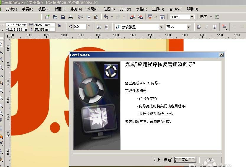
Task: Click the object width field 25.972 mm
Action: [45, 25]
